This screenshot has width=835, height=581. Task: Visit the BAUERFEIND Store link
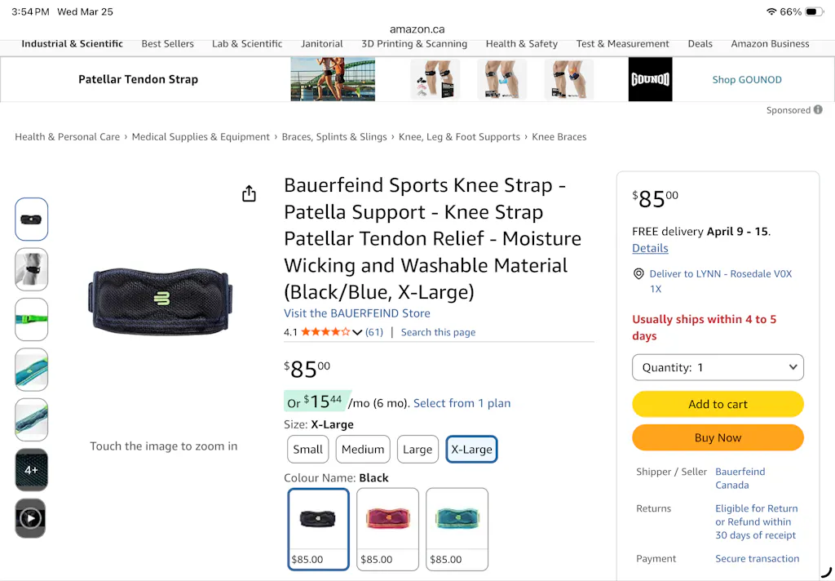[x=357, y=313]
